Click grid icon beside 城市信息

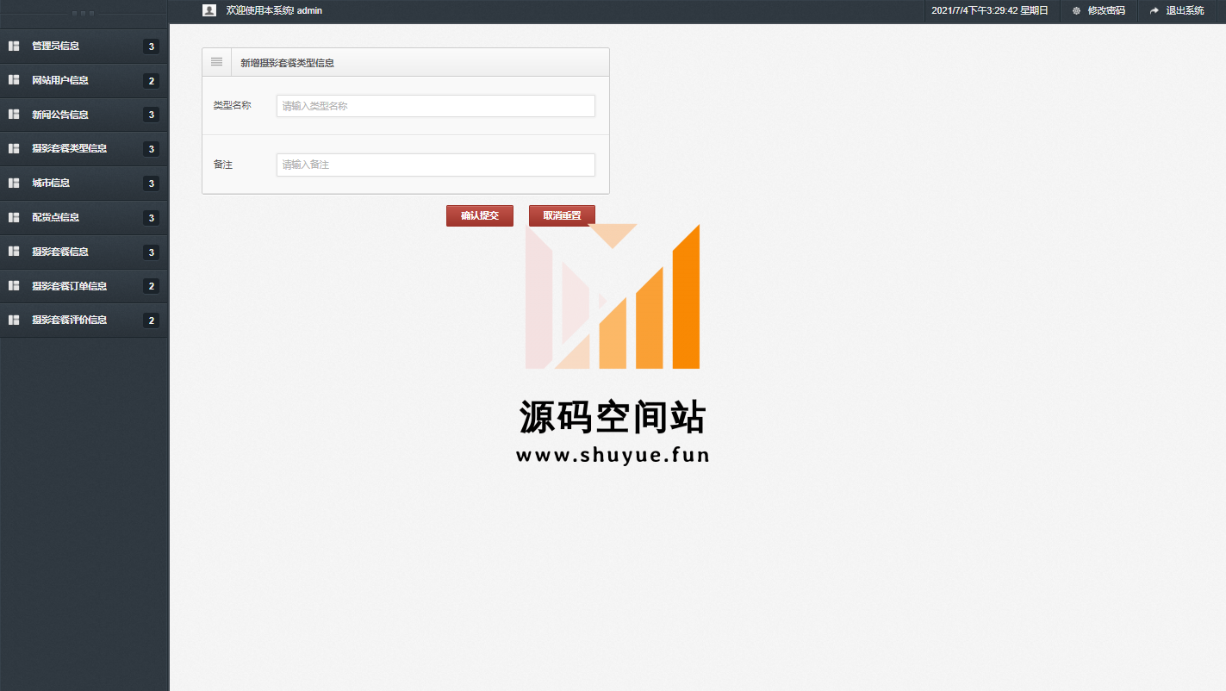tap(14, 183)
